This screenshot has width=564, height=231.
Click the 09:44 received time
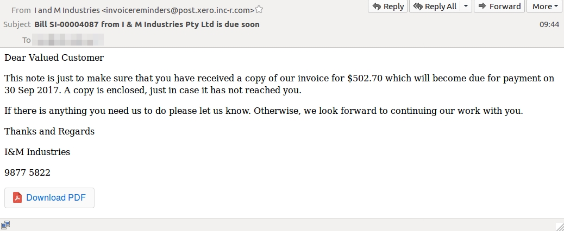pos(549,24)
